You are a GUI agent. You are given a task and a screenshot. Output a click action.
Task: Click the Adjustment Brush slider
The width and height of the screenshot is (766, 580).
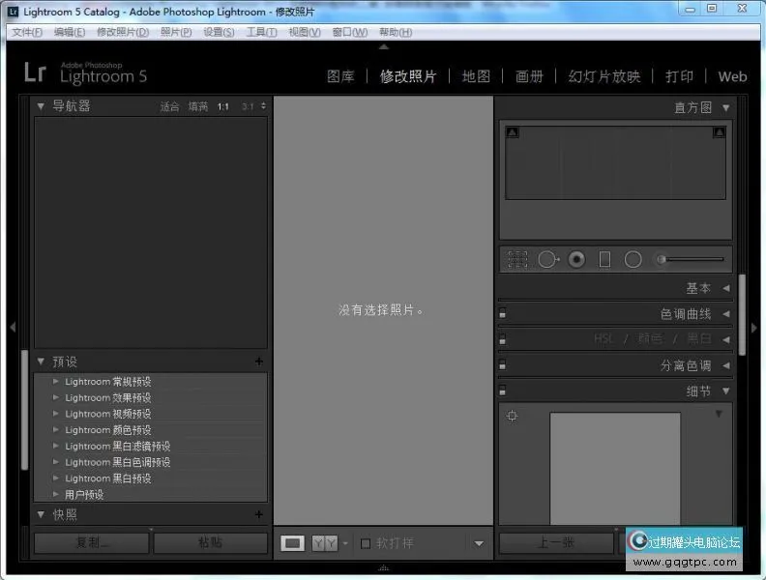point(691,259)
